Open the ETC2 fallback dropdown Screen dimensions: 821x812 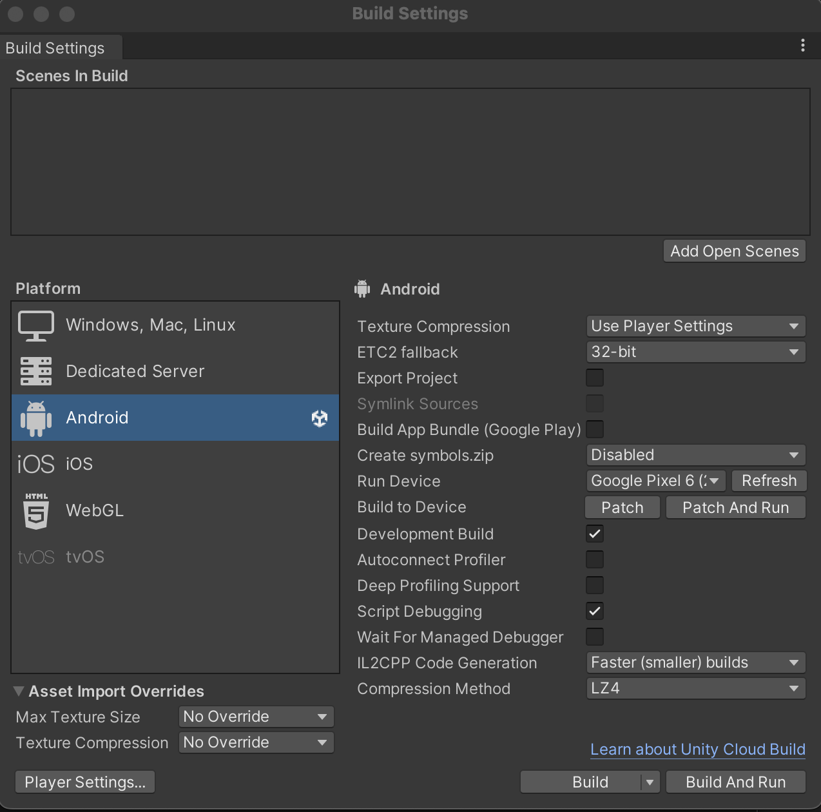(x=695, y=352)
